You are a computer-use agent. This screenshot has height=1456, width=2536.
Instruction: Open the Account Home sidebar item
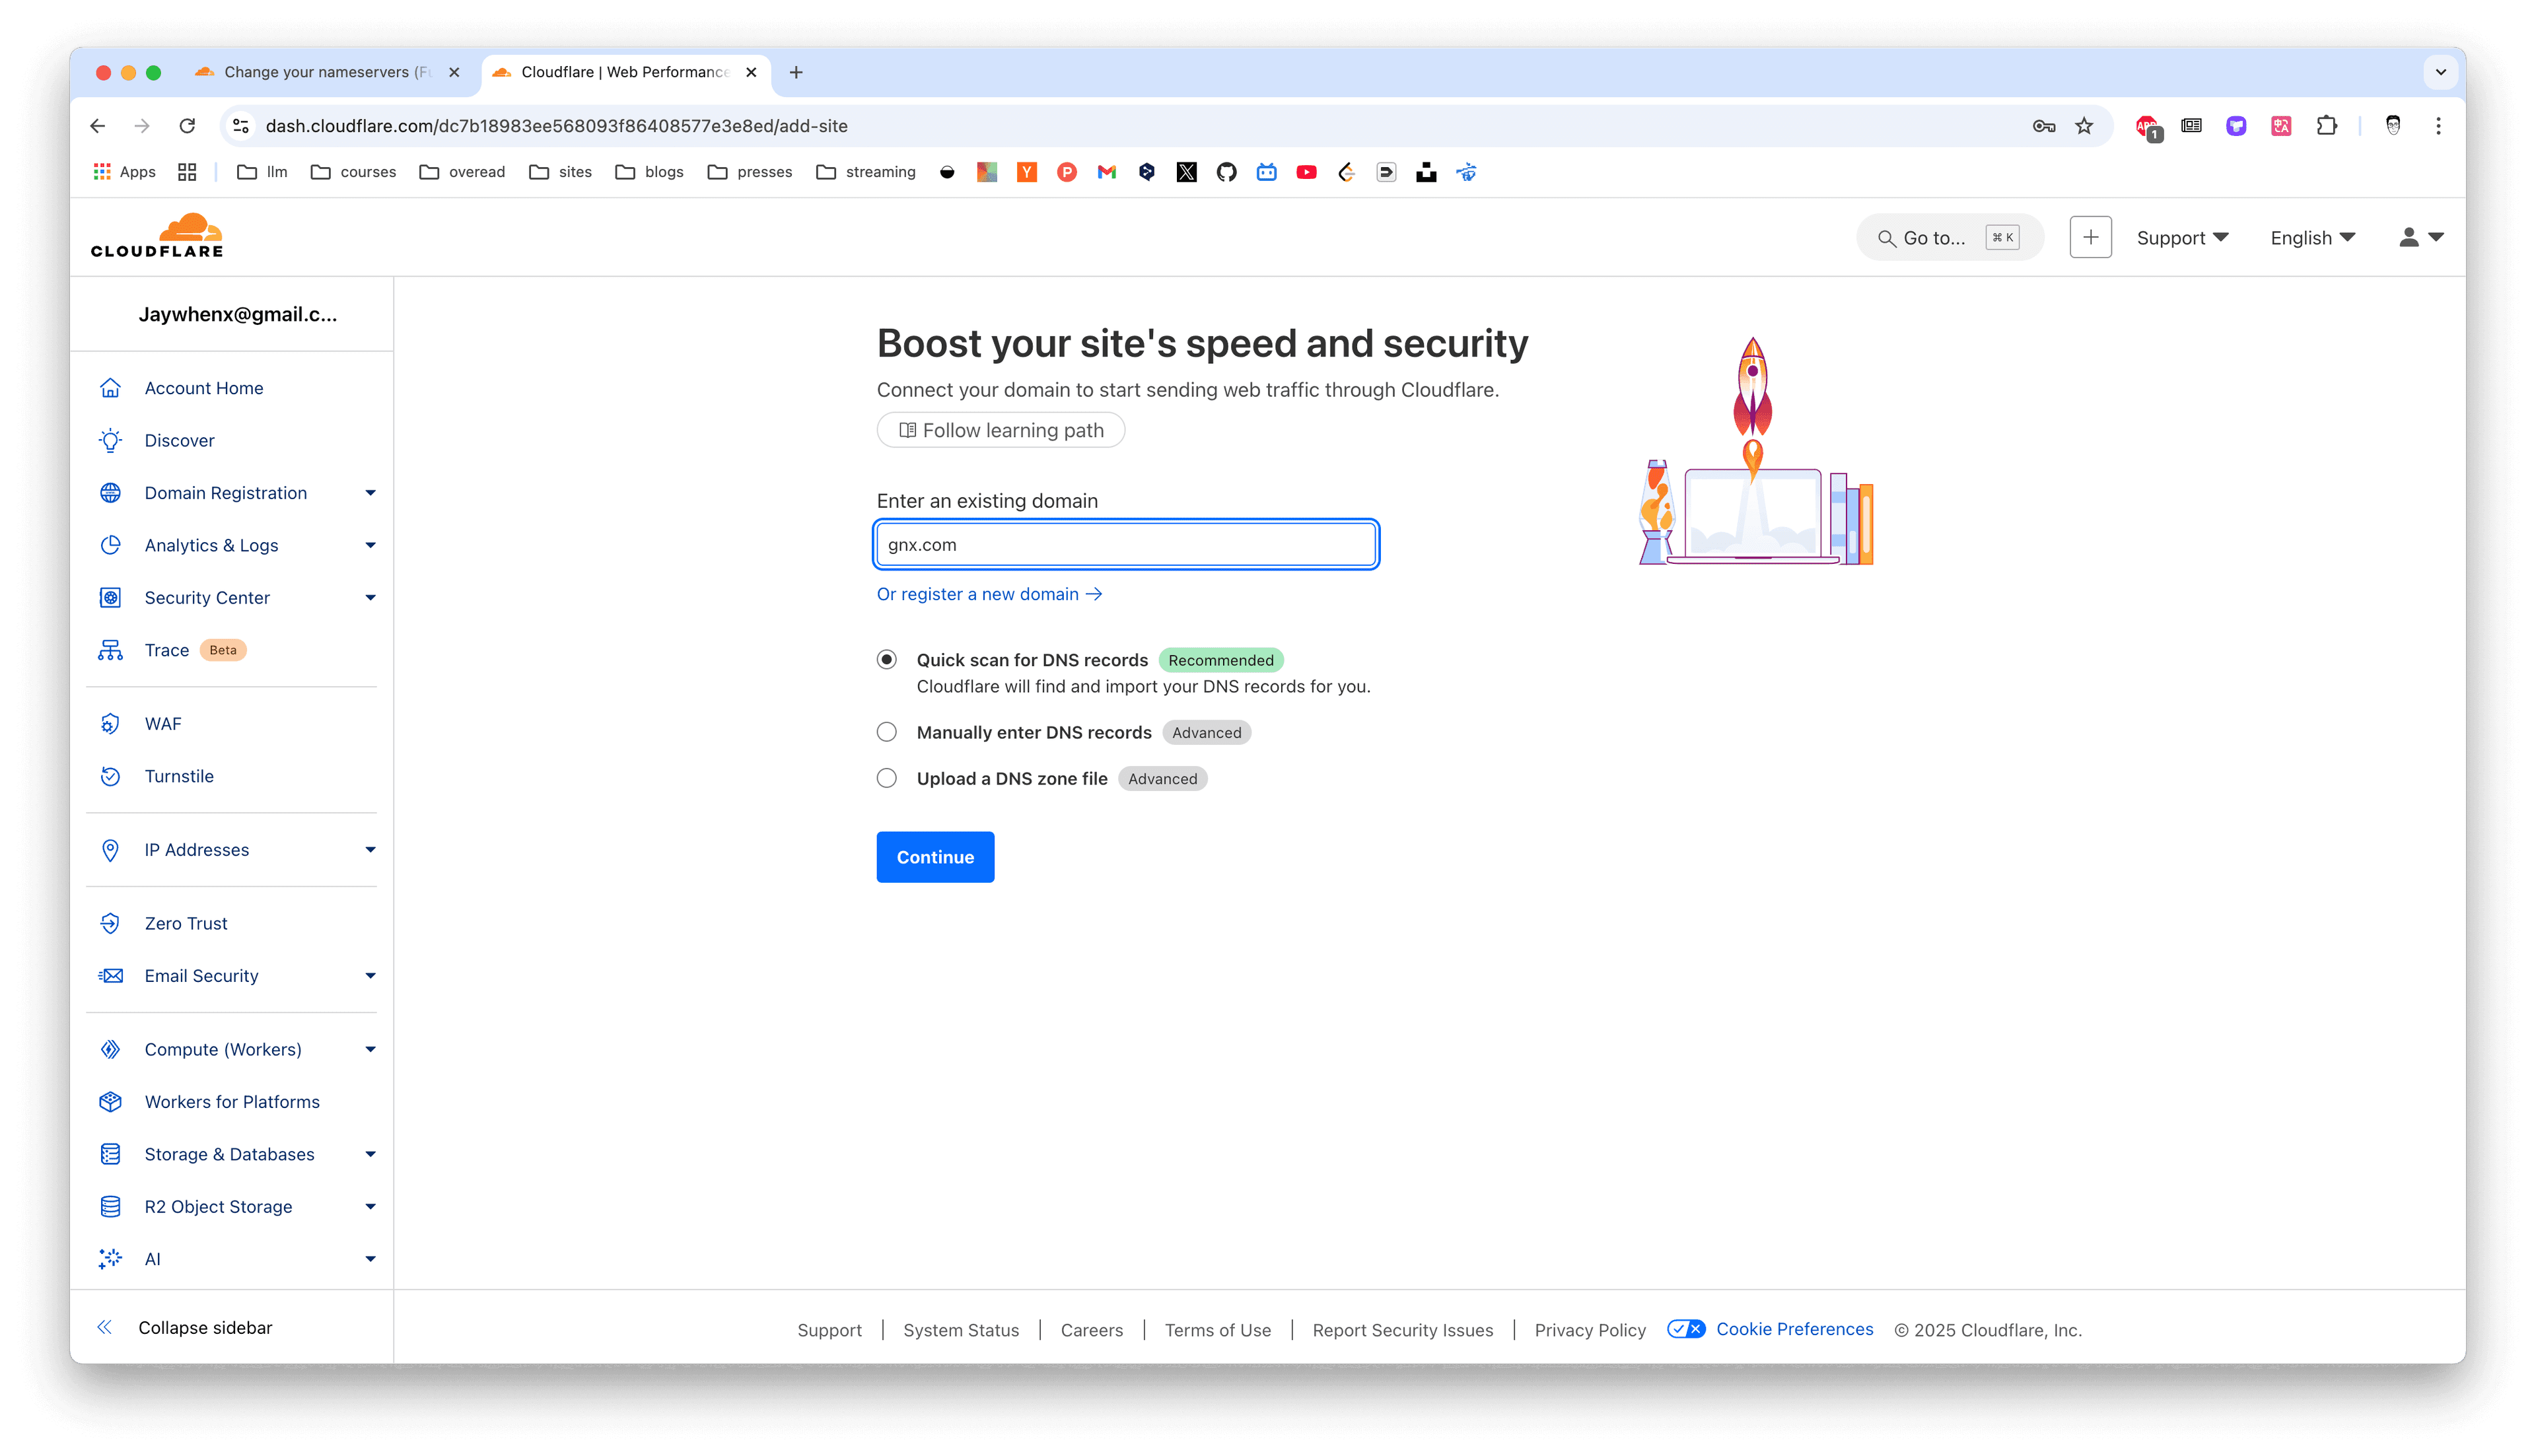[x=203, y=388]
